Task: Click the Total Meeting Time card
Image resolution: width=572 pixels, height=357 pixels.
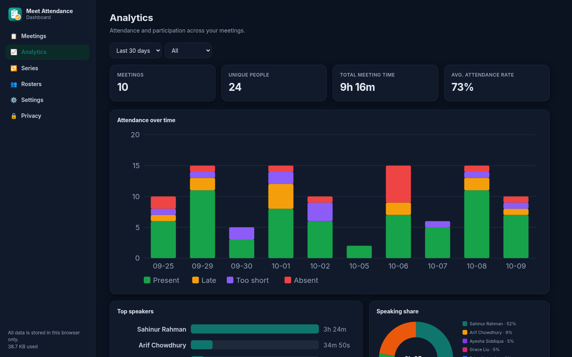Action: (385, 83)
